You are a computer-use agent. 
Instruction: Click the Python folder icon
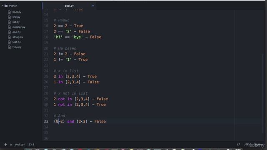(x=6, y=6)
